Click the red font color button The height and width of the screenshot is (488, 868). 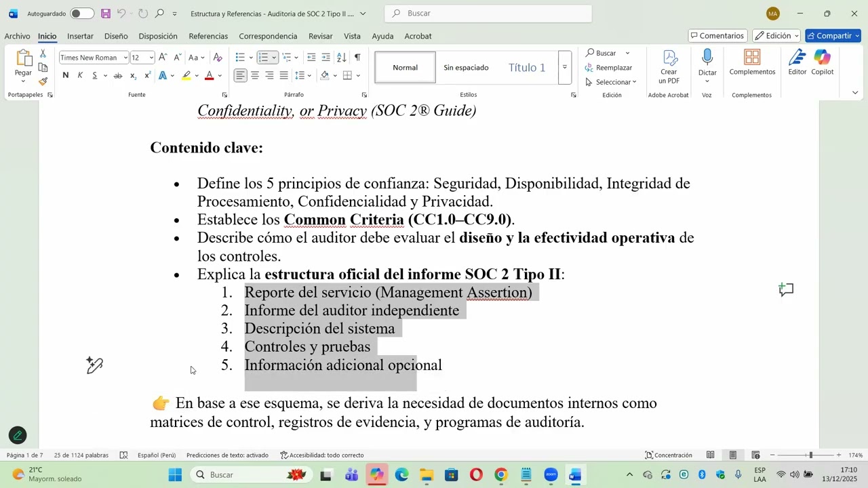coord(210,75)
